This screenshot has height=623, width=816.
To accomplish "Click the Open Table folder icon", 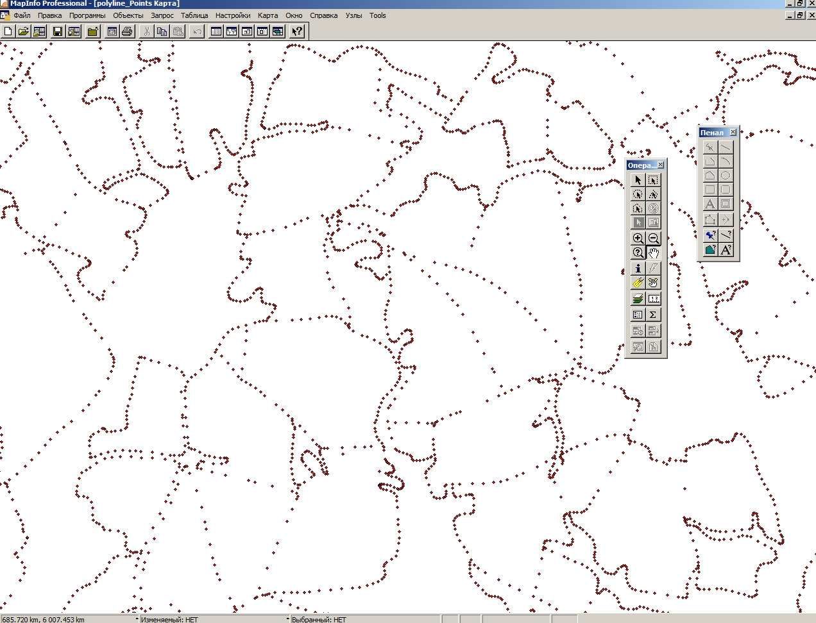I will coord(23,31).
